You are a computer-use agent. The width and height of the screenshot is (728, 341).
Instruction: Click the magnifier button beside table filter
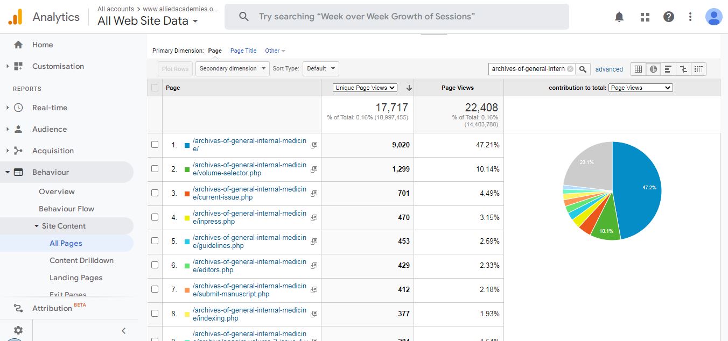coord(583,69)
